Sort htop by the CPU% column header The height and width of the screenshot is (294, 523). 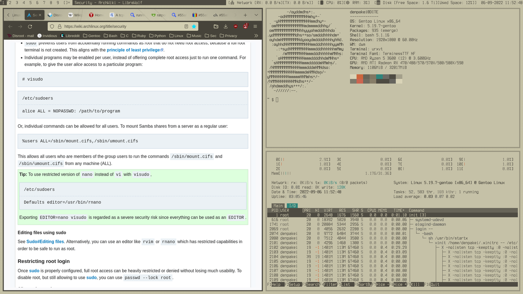pyautogui.click(x=371, y=210)
